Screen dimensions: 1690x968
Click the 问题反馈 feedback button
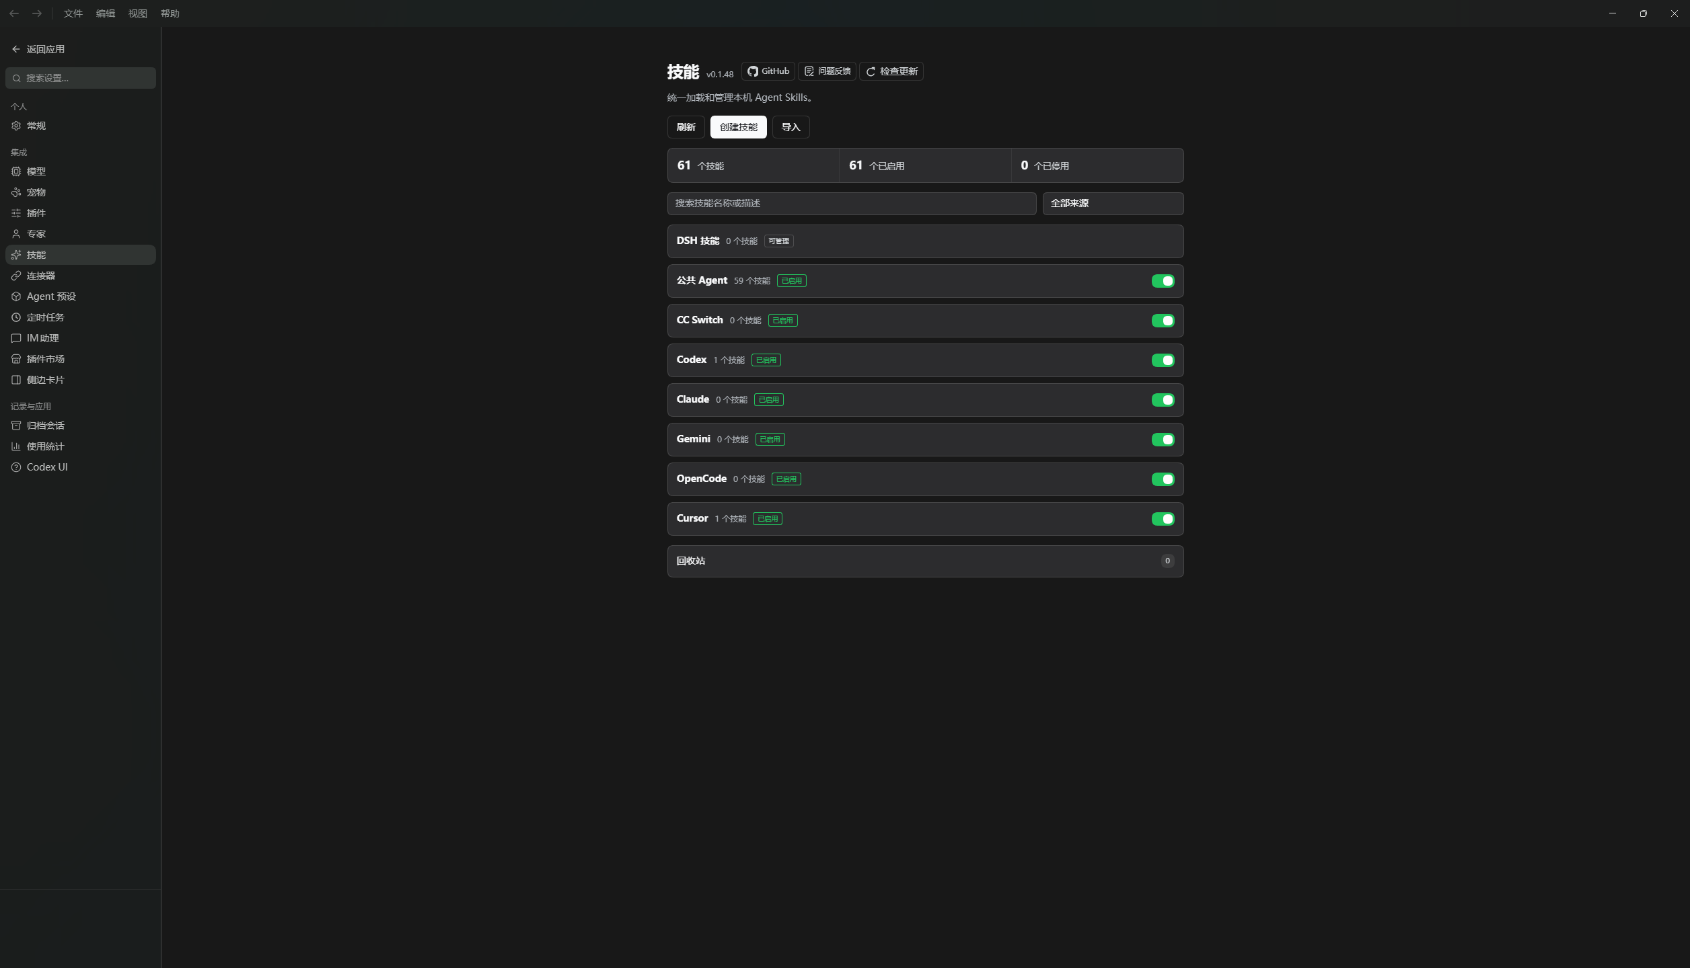[x=827, y=71]
